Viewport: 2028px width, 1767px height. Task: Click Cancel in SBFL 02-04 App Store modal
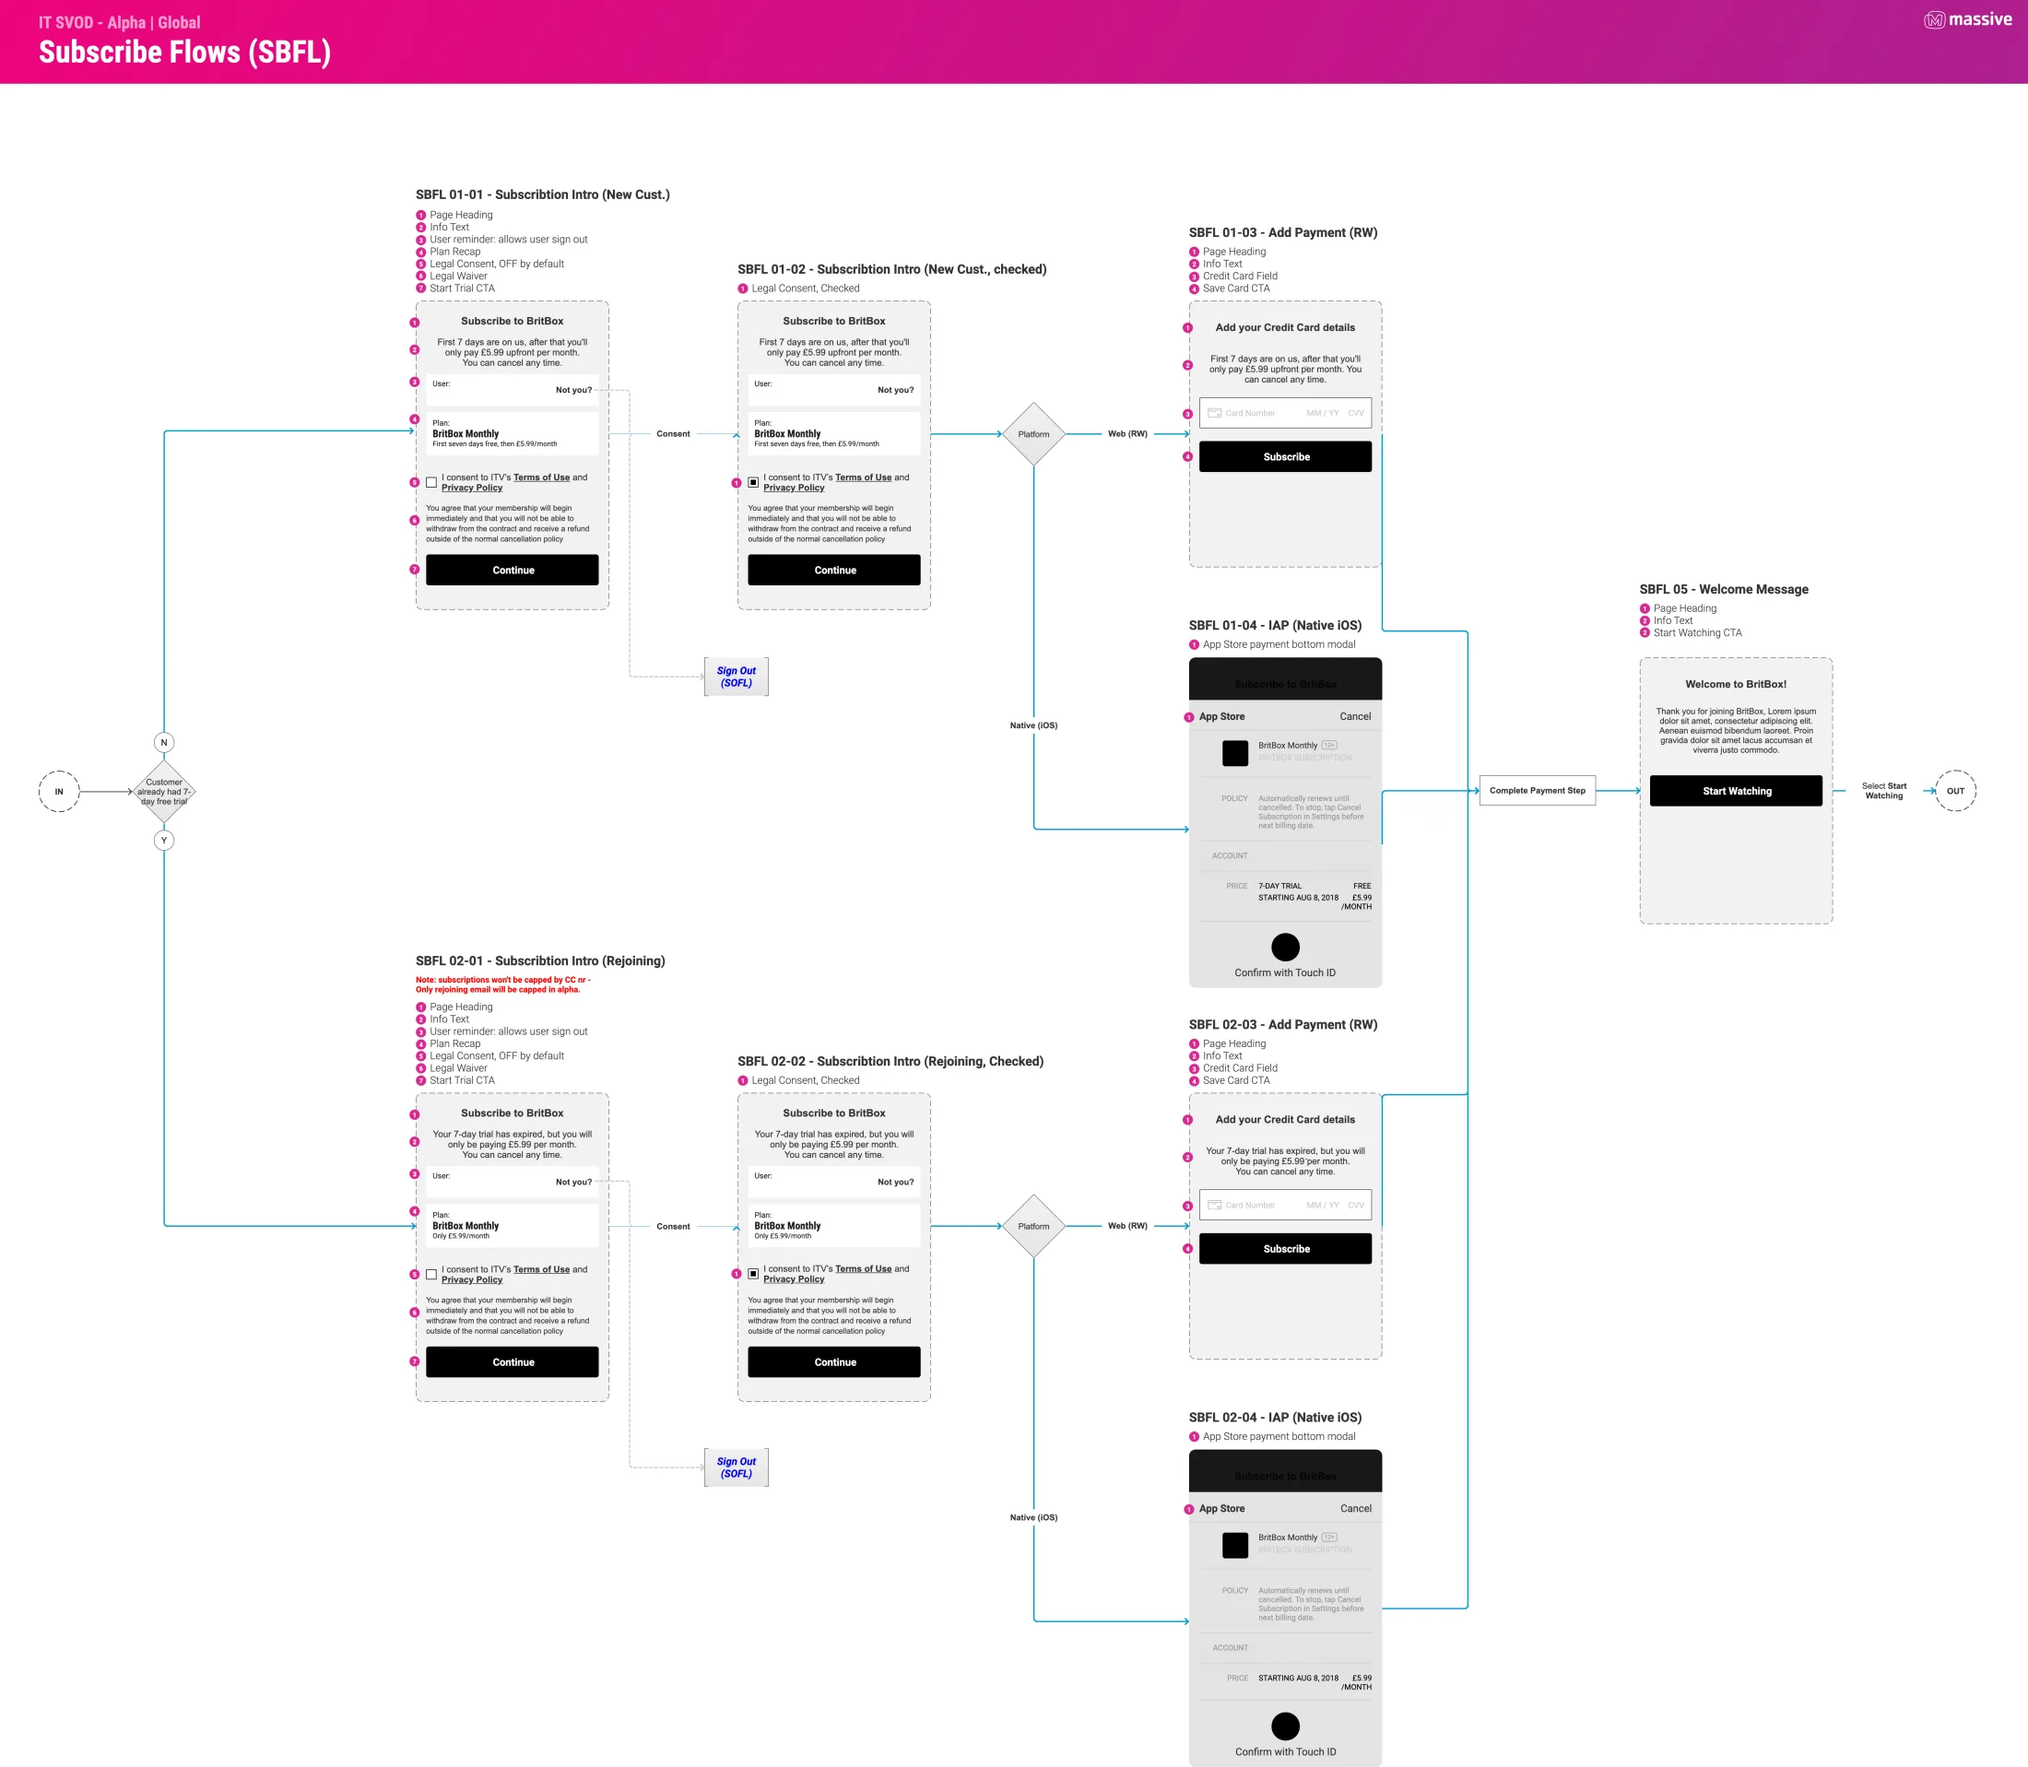[x=1356, y=1509]
